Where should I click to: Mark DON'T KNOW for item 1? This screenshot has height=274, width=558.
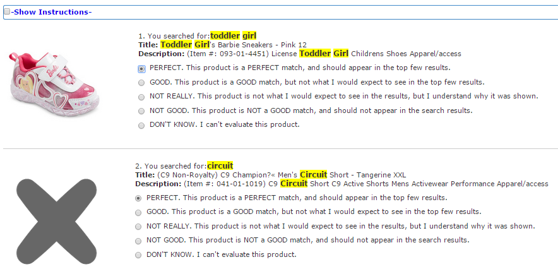pos(141,126)
